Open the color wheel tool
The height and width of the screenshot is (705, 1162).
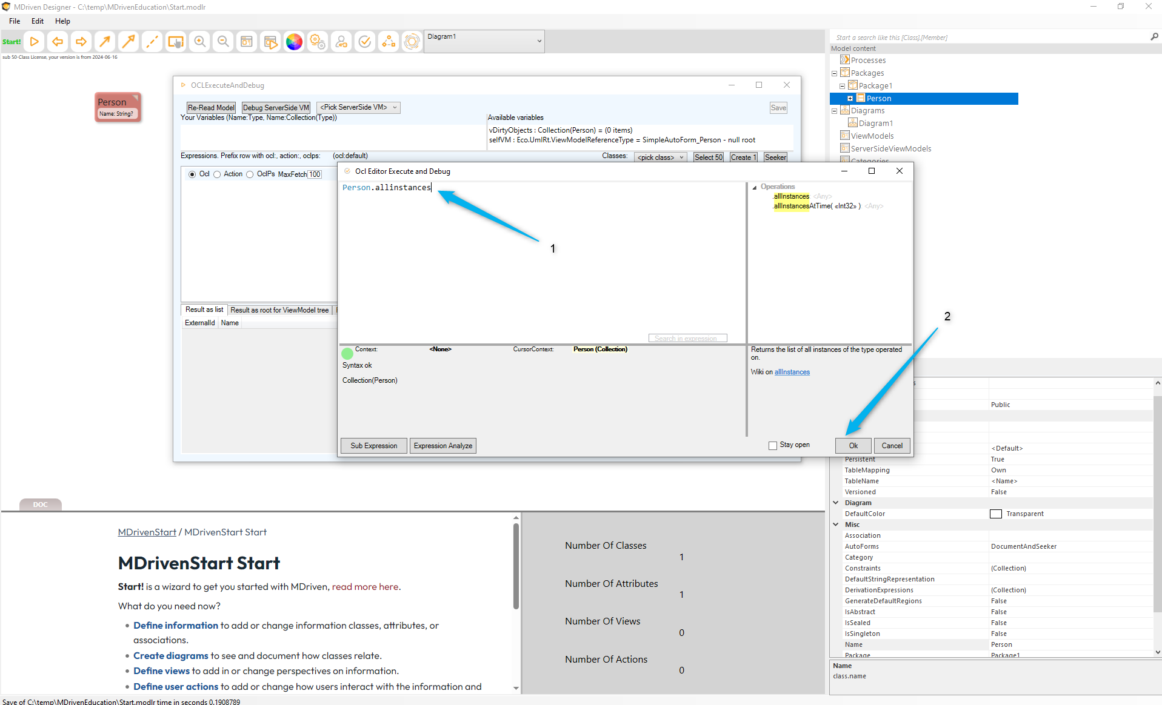click(294, 42)
